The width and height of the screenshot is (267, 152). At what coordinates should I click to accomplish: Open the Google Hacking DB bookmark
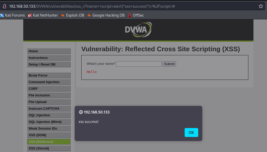106,15
